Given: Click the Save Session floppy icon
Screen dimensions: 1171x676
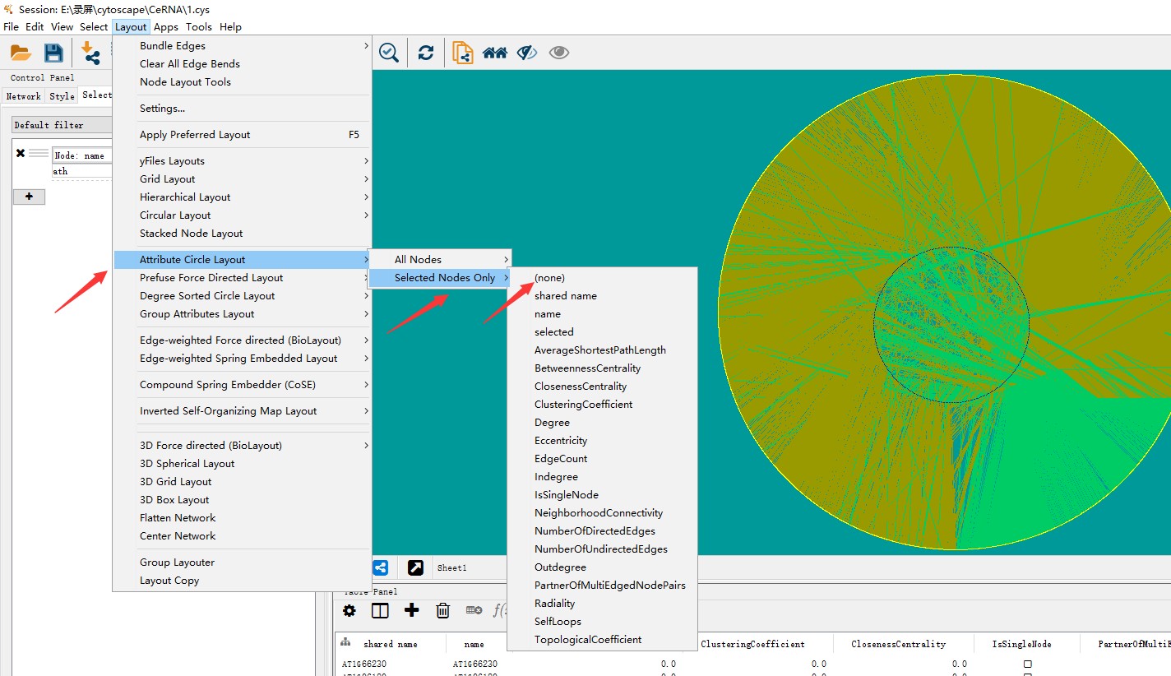Looking at the screenshot, I should [x=53, y=53].
